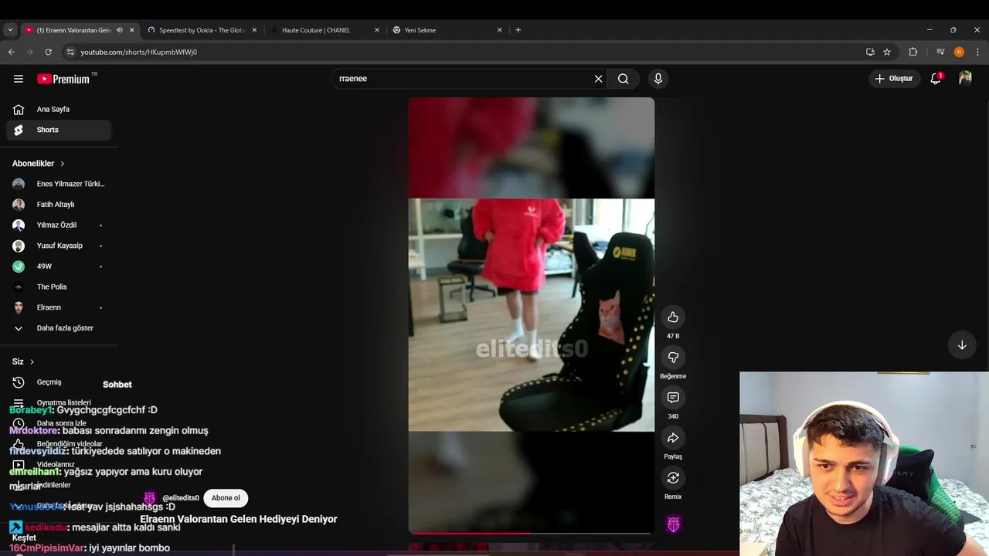The height and width of the screenshot is (556, 989).
Task: Click the install/cast icon in address bar
Action: tap(870, 52)
